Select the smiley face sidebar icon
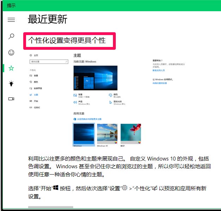Viewport: 221px width, 211px height. point(11,53)
